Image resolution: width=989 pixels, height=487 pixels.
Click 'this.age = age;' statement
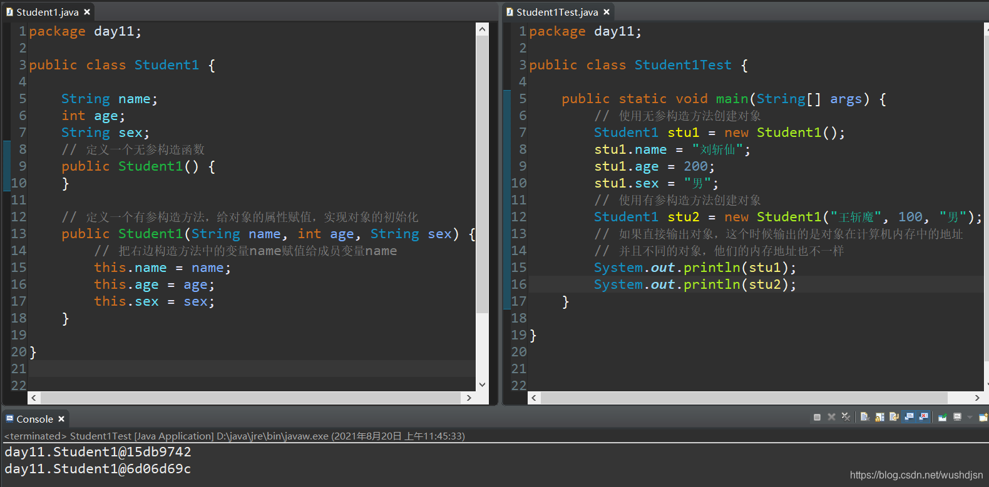pyautogui.click(x=155, y=284)
